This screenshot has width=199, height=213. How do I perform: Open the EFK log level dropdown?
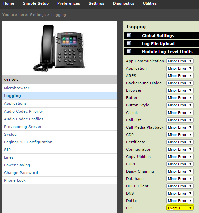click(x=180, y=208)
